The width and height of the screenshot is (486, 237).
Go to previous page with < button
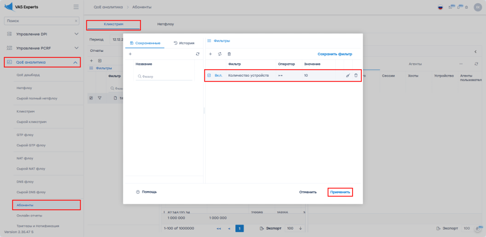[229, 229]
